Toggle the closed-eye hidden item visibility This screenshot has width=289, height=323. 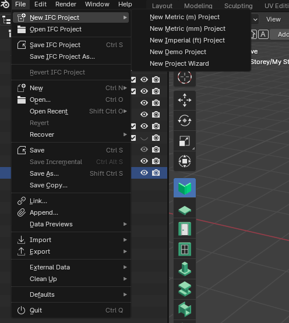(x=144, y=138)
